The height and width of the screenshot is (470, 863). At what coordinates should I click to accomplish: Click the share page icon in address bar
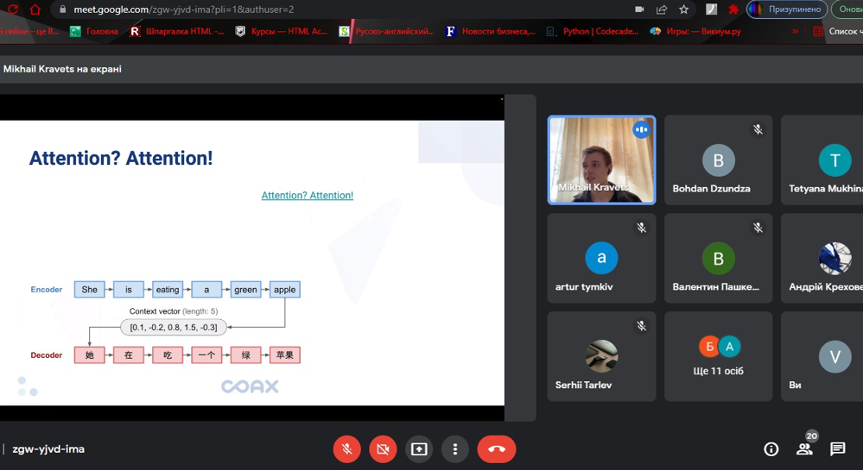[x=662, y=9]
